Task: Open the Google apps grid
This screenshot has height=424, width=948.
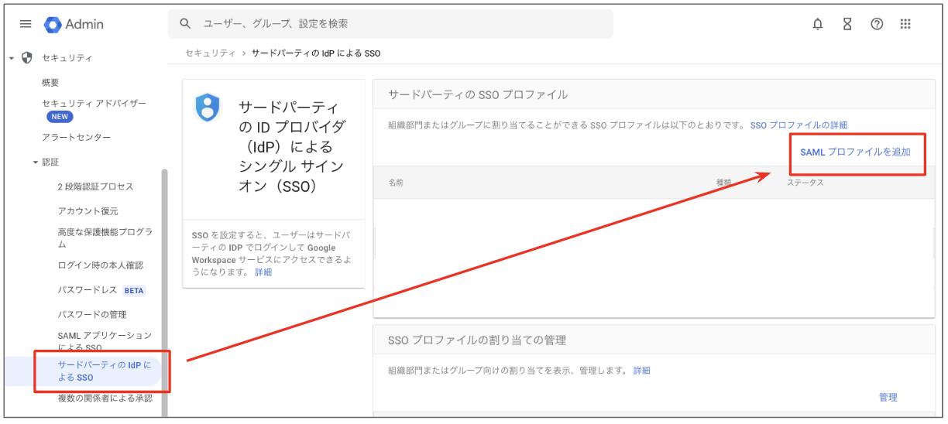Action: coord(905,24)
